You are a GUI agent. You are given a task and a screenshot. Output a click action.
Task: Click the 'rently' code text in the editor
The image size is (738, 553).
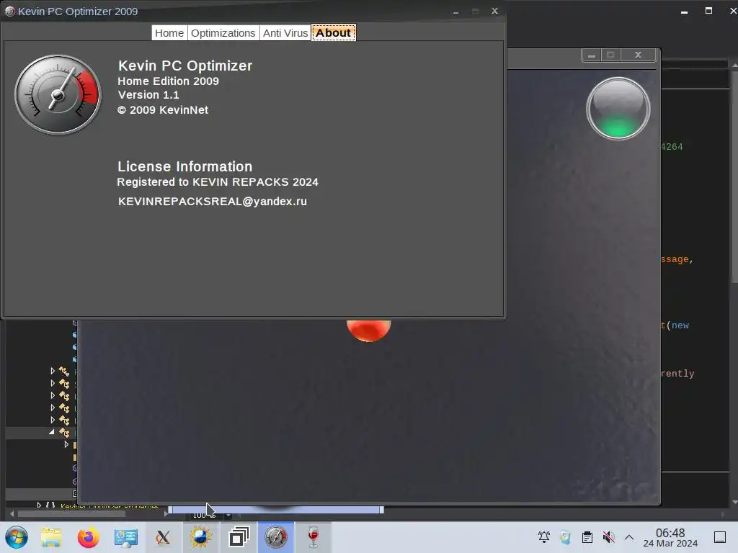(677, 374)
